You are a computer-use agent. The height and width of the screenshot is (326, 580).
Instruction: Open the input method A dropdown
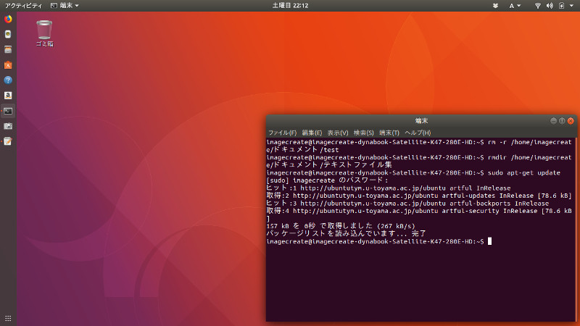tap(515, 6)
